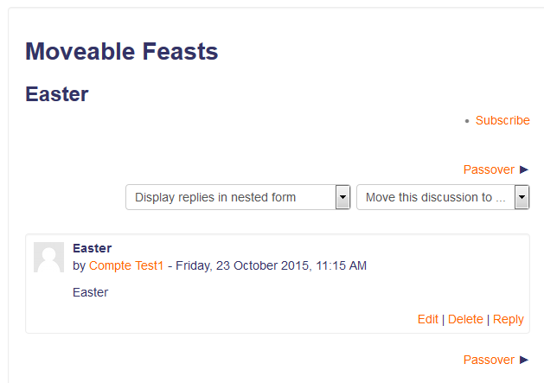Click the bullet marker before Subscribe
Screen dimensions: 544x383
[x=467, y=121]
